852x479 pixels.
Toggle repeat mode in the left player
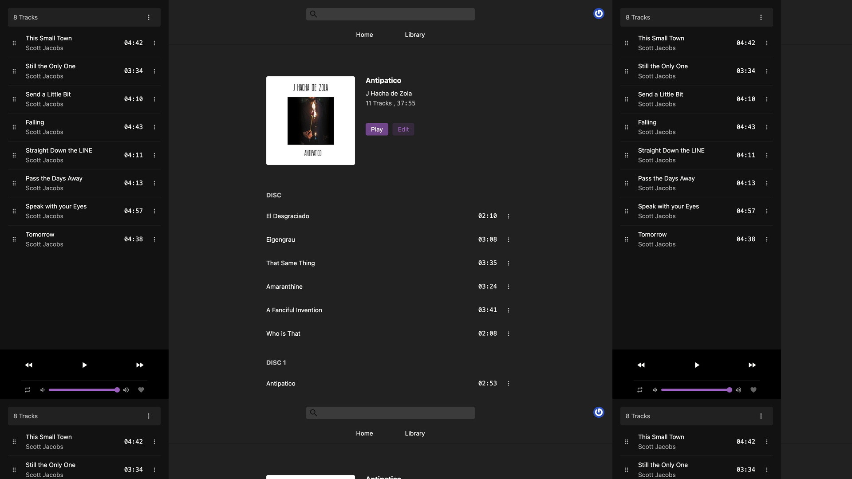(28, 390)
